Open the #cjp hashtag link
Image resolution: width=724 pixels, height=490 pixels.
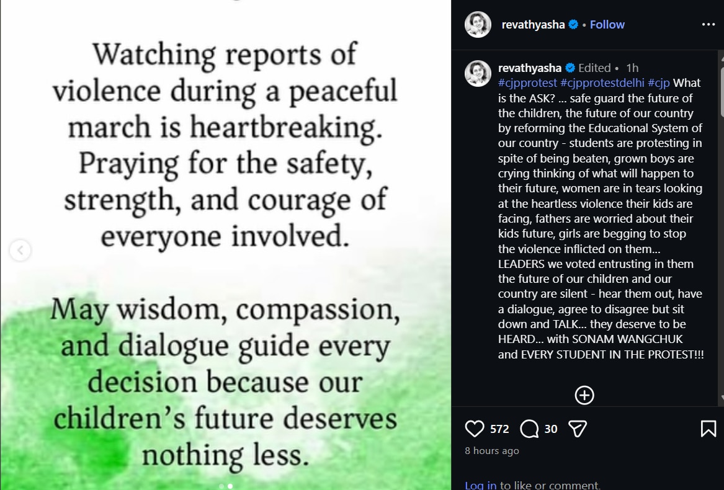click(658, 83)
